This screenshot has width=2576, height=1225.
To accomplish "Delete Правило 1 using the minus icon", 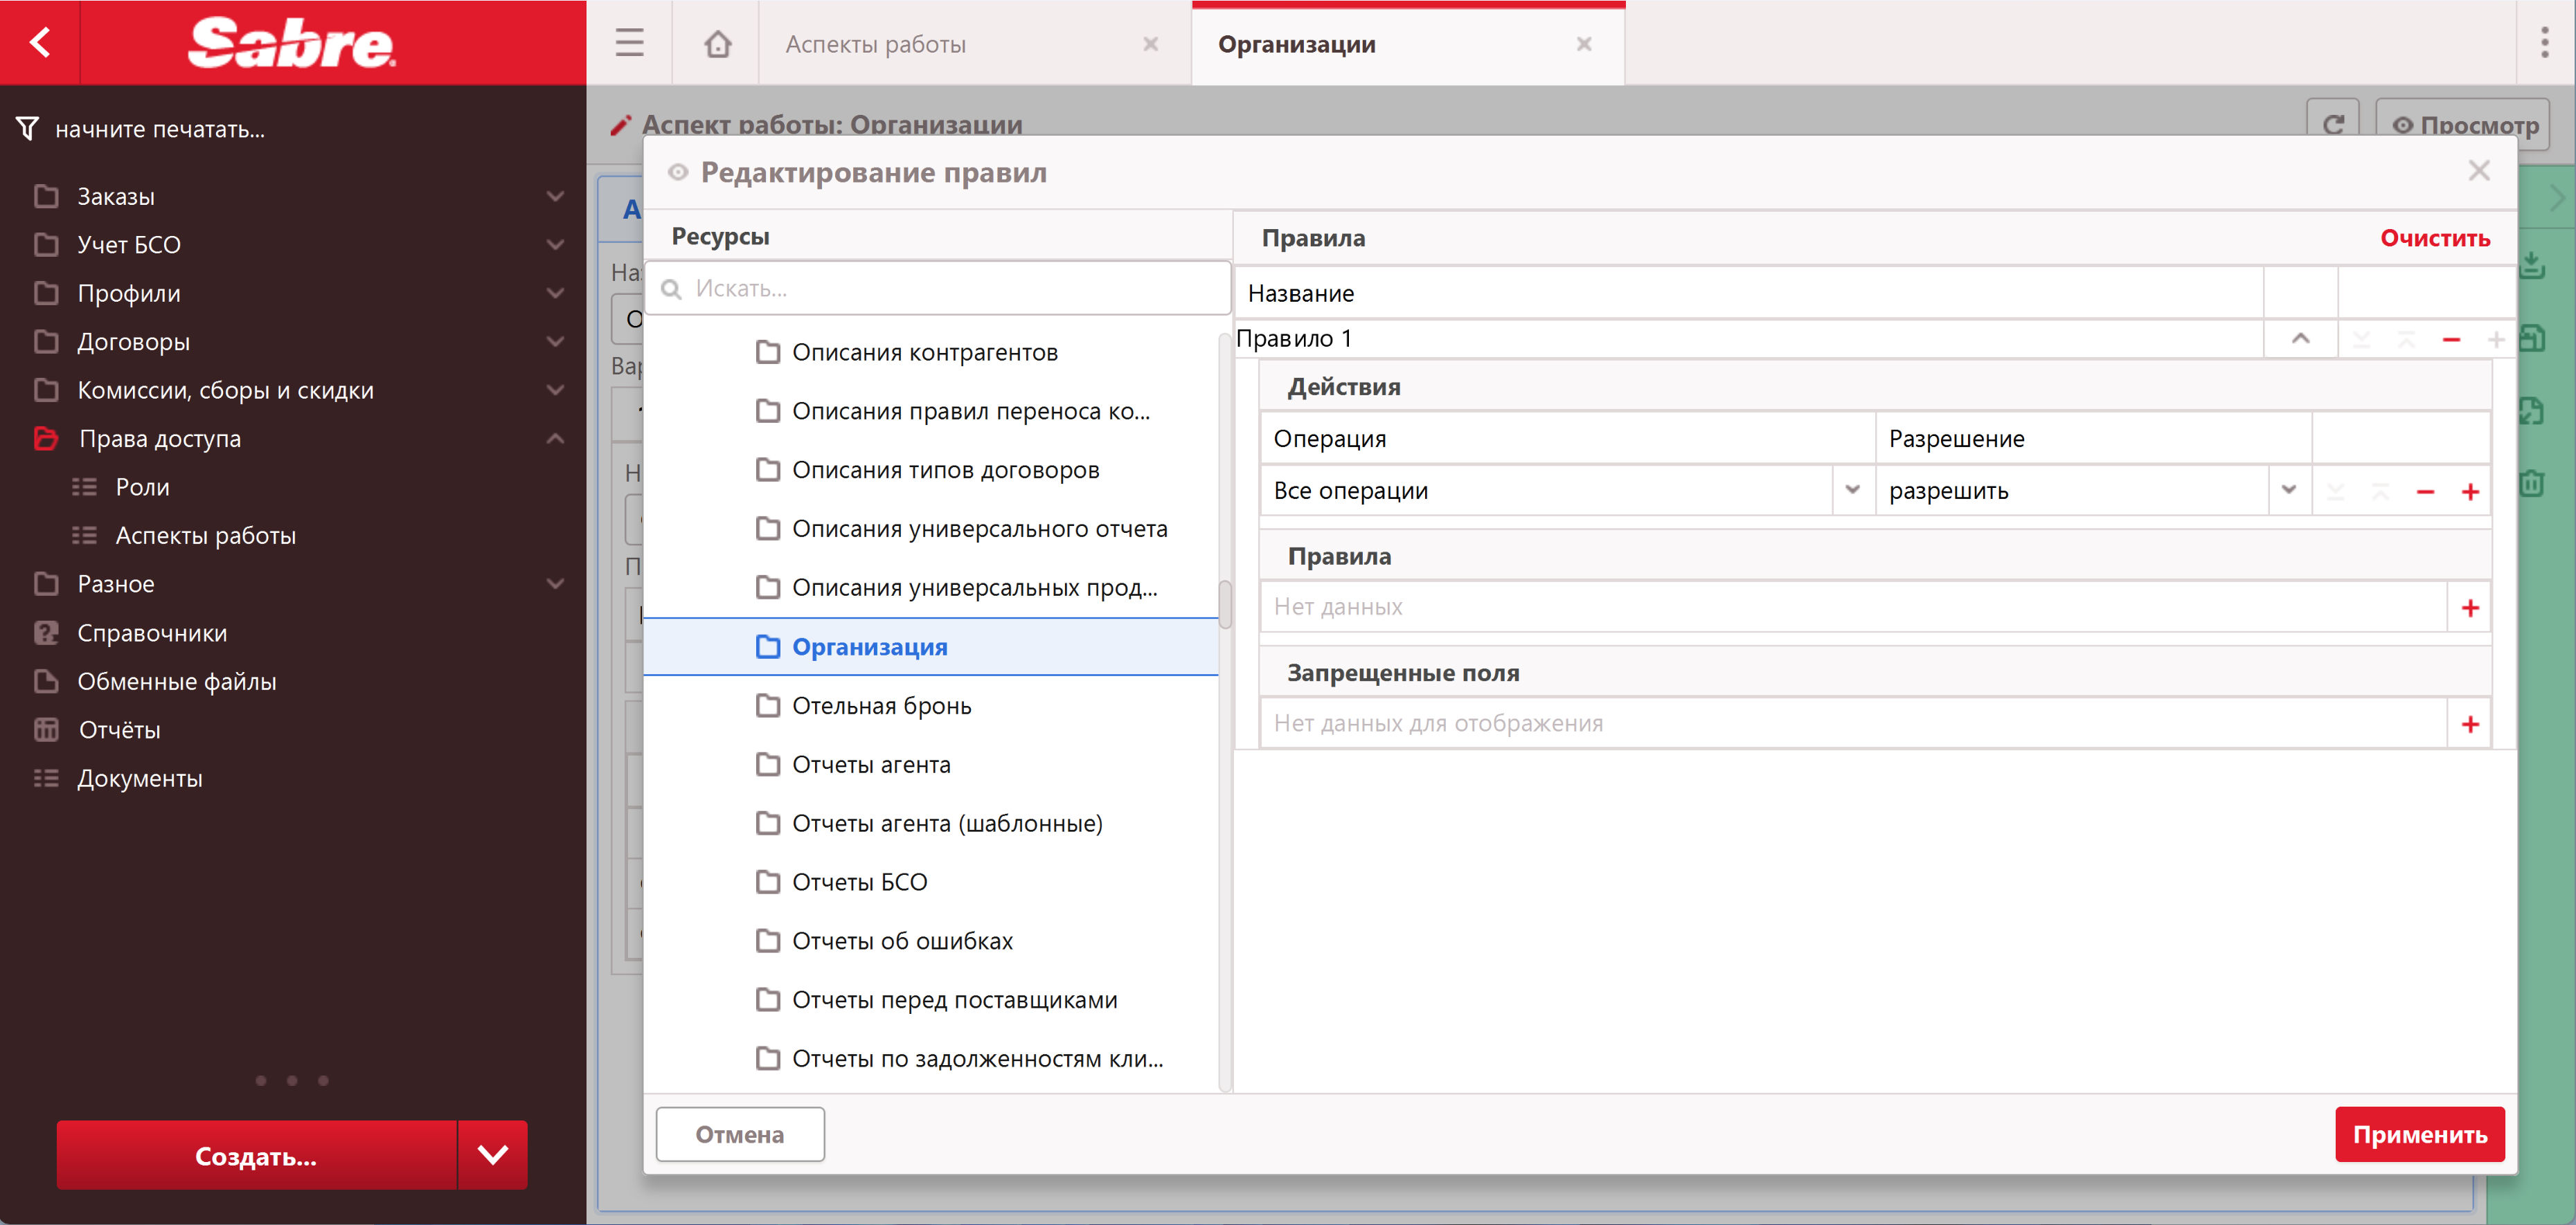I will [x=2450, y=340].
